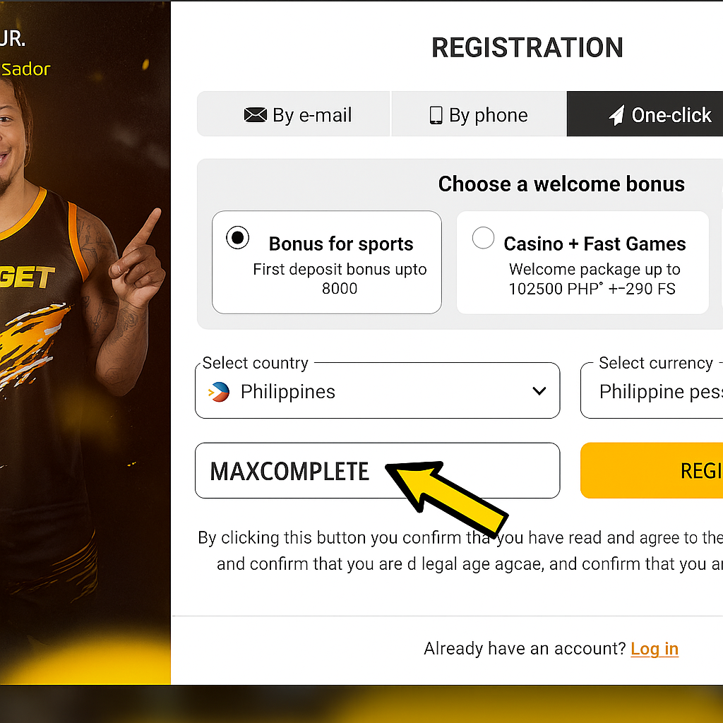The width and height of the screenshot is (723, 723).
Task: Click the Philippines flag icon
Action: pyautogui.click(x=219, y=392)
